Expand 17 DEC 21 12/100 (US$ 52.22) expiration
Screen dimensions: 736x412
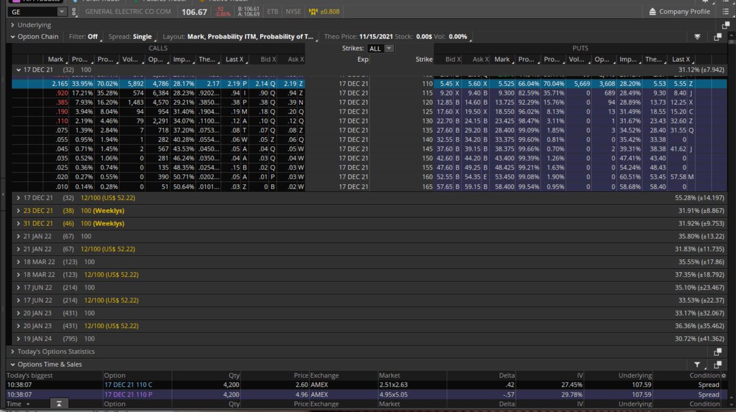pyautogui.click(x=18, y=198)
